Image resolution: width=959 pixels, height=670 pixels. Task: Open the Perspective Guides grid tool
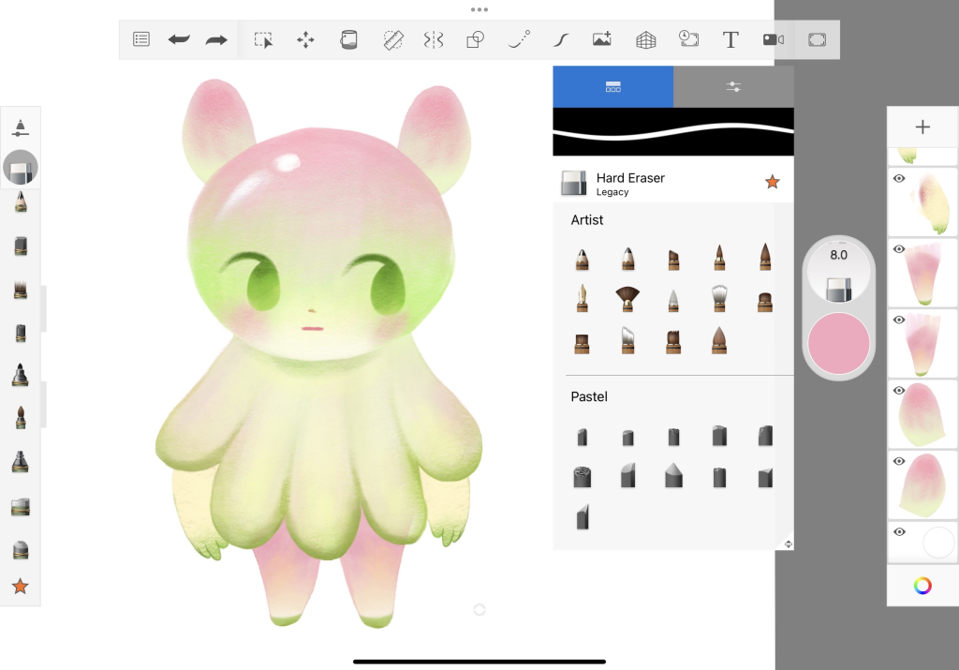tap(646, 40)
